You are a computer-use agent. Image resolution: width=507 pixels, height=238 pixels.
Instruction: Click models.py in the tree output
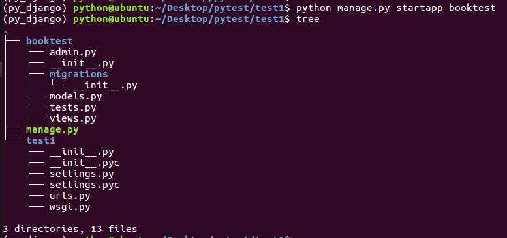76,97
